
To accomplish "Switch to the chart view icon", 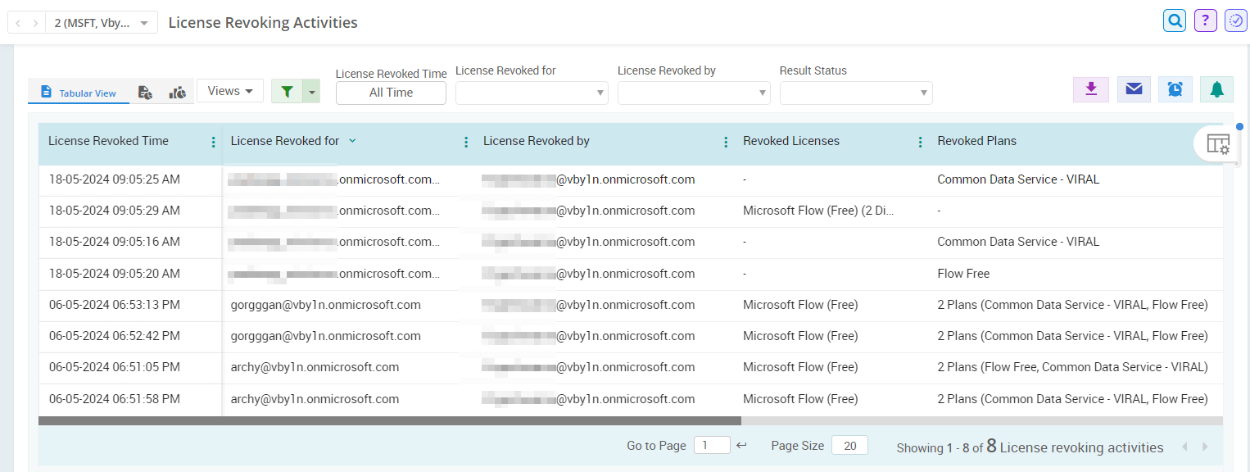I will click(178, 93).
